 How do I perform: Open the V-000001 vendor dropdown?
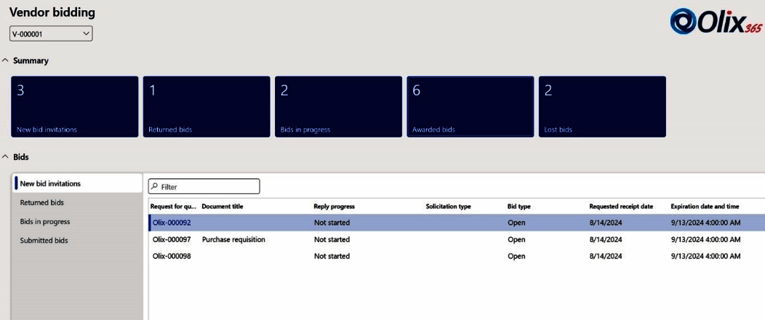tap(51, 33)
